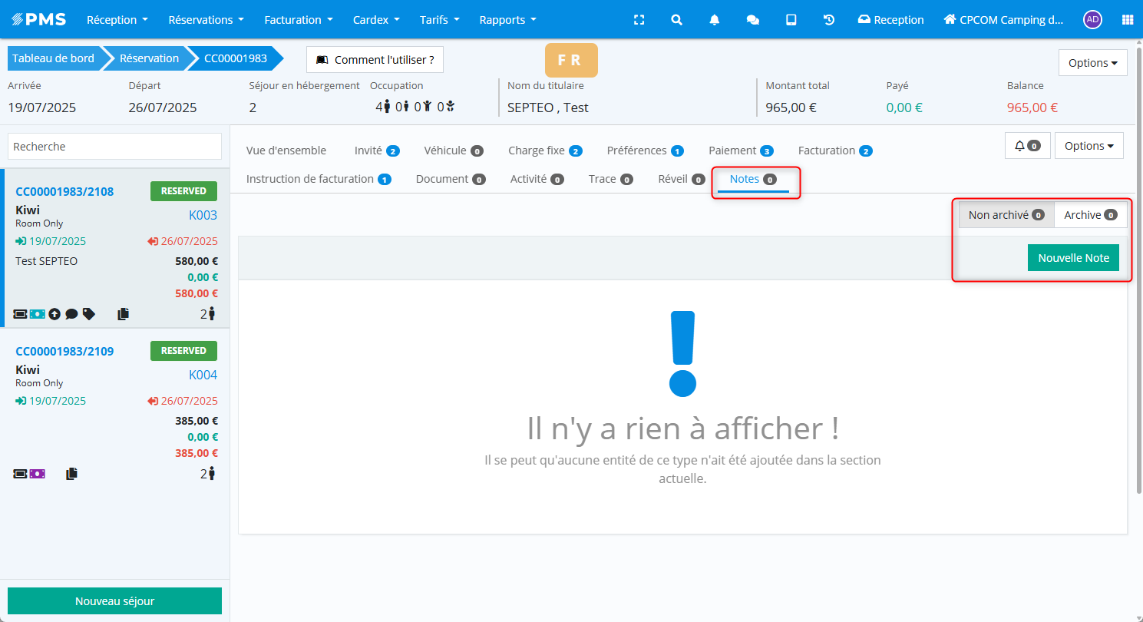Click the alerts bell counter button
Screen dimensions: 1143x622
[1026, 145]
